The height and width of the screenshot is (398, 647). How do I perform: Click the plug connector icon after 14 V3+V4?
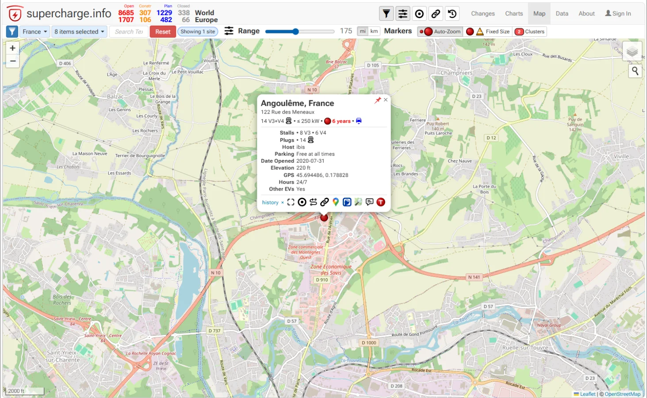[x=289, y=121]
